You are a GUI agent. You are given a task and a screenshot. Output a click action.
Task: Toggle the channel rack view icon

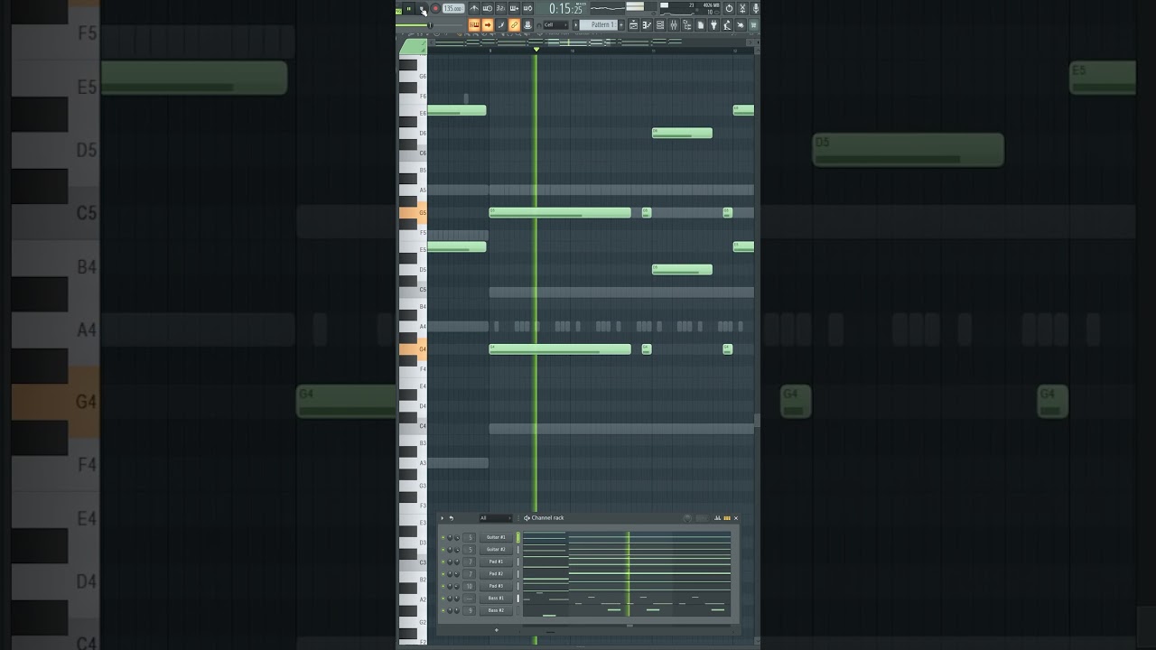pyautogui.click(x=660, y=25)
